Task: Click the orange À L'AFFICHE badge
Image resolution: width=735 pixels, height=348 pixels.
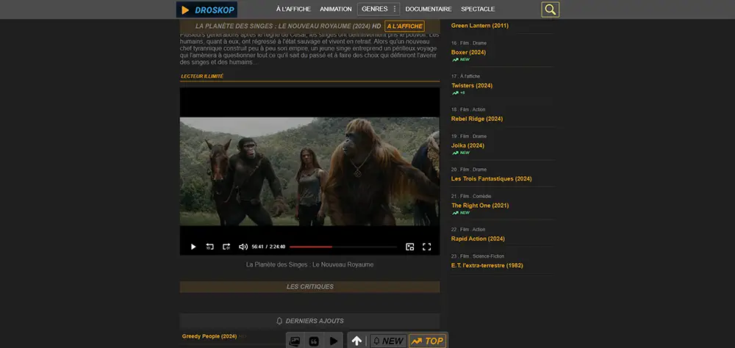Action: tap(405, 26)
